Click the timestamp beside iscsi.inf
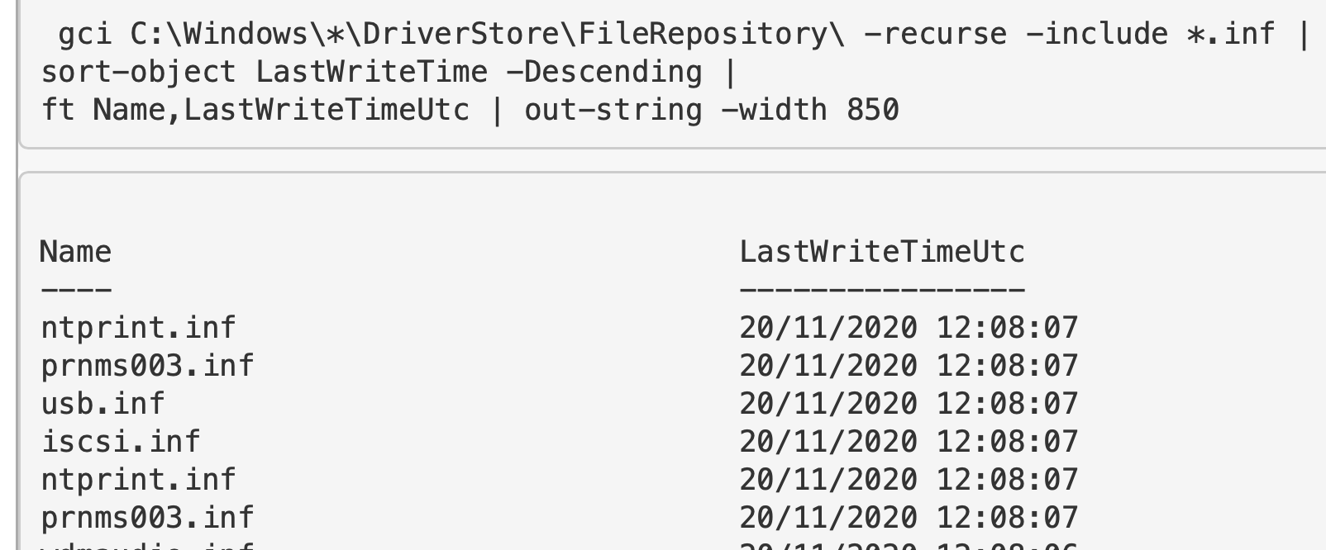This screenshot has width=1326, height=550. pos(909,442)
